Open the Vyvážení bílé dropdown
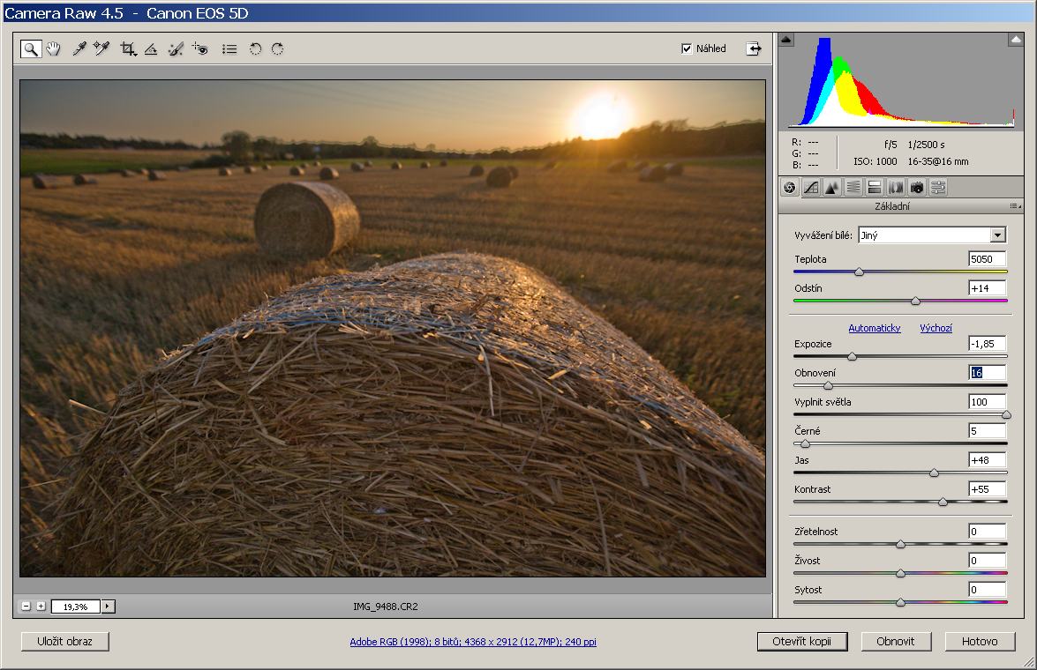The image size is (1037, 670). tap(997, 235)
